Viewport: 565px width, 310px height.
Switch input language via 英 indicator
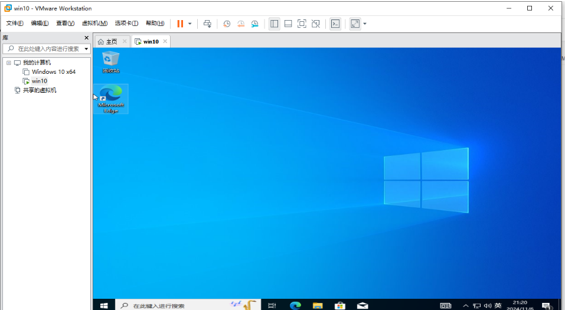click(x=498, y=306)
